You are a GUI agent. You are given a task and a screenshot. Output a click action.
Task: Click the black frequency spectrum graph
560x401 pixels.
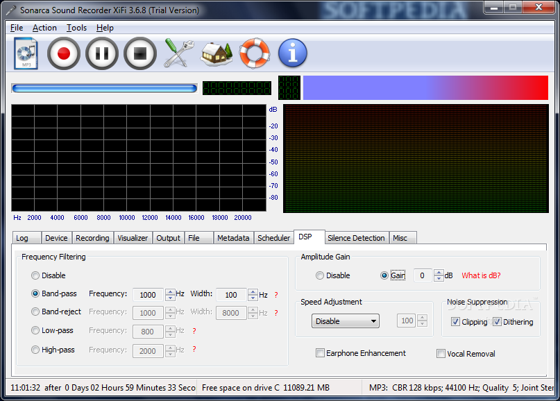tap(139, 157)
